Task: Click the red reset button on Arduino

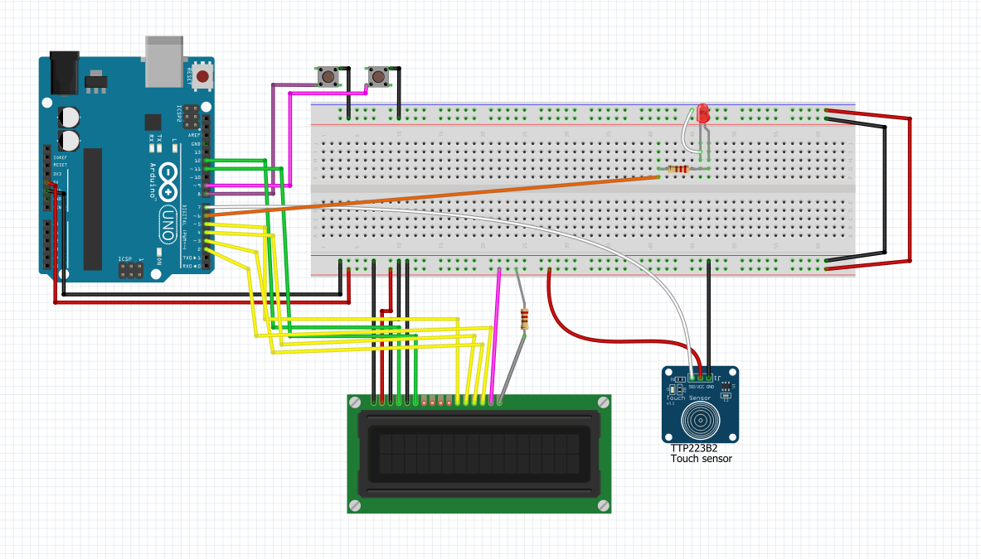Action: pyautogui.click(x=202, y=76)
